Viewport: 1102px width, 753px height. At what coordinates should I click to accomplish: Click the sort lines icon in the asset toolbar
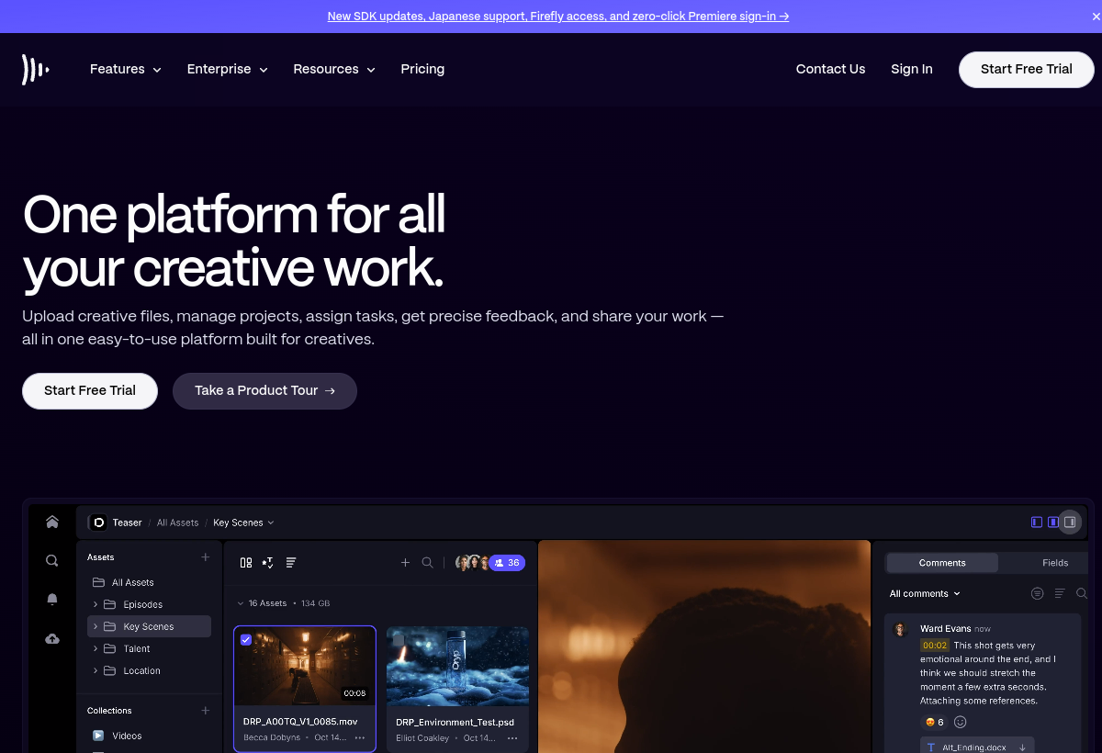(x=291, y=563)
